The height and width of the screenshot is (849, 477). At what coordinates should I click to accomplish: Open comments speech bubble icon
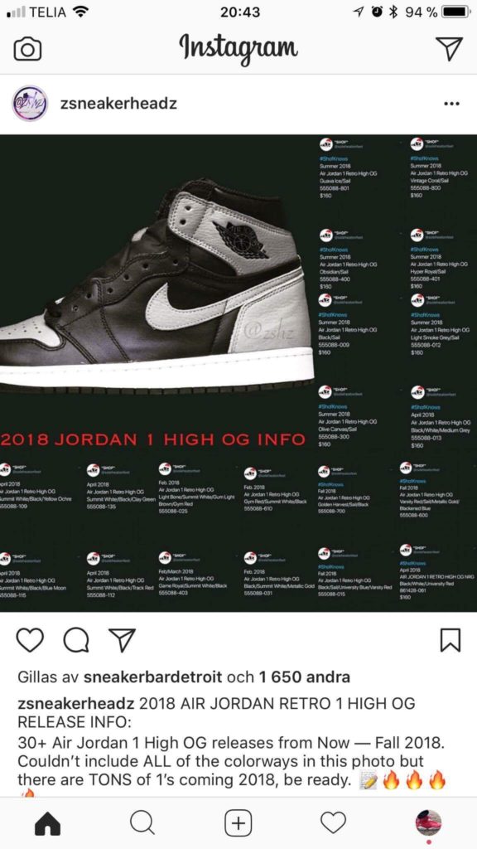point(76,640)
